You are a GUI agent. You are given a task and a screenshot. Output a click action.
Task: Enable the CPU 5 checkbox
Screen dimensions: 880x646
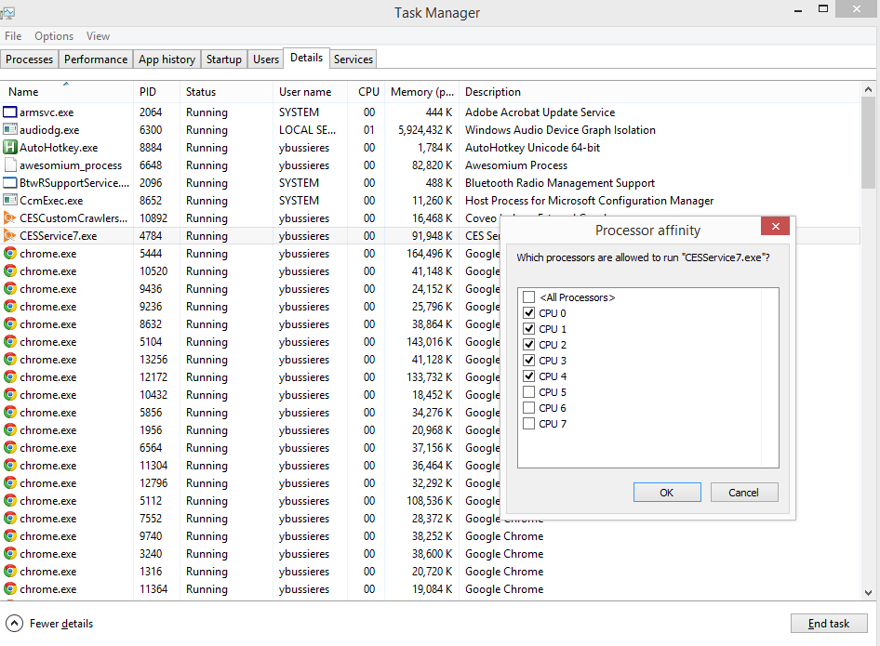(x=528, y=391)
